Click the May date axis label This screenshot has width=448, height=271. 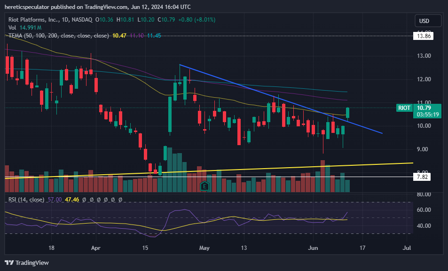pyautogui.click(x=204, y=248)
